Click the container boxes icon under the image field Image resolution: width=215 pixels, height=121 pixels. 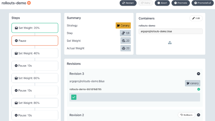coord(170,43)
